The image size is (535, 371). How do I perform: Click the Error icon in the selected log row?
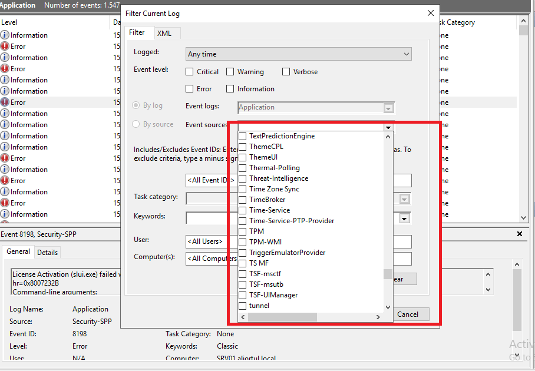tap(5, 102)
